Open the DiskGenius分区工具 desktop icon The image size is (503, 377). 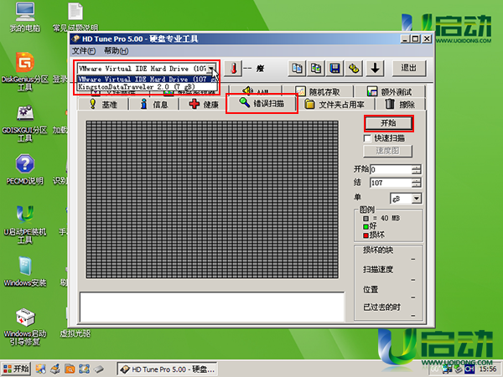(25, 71)
